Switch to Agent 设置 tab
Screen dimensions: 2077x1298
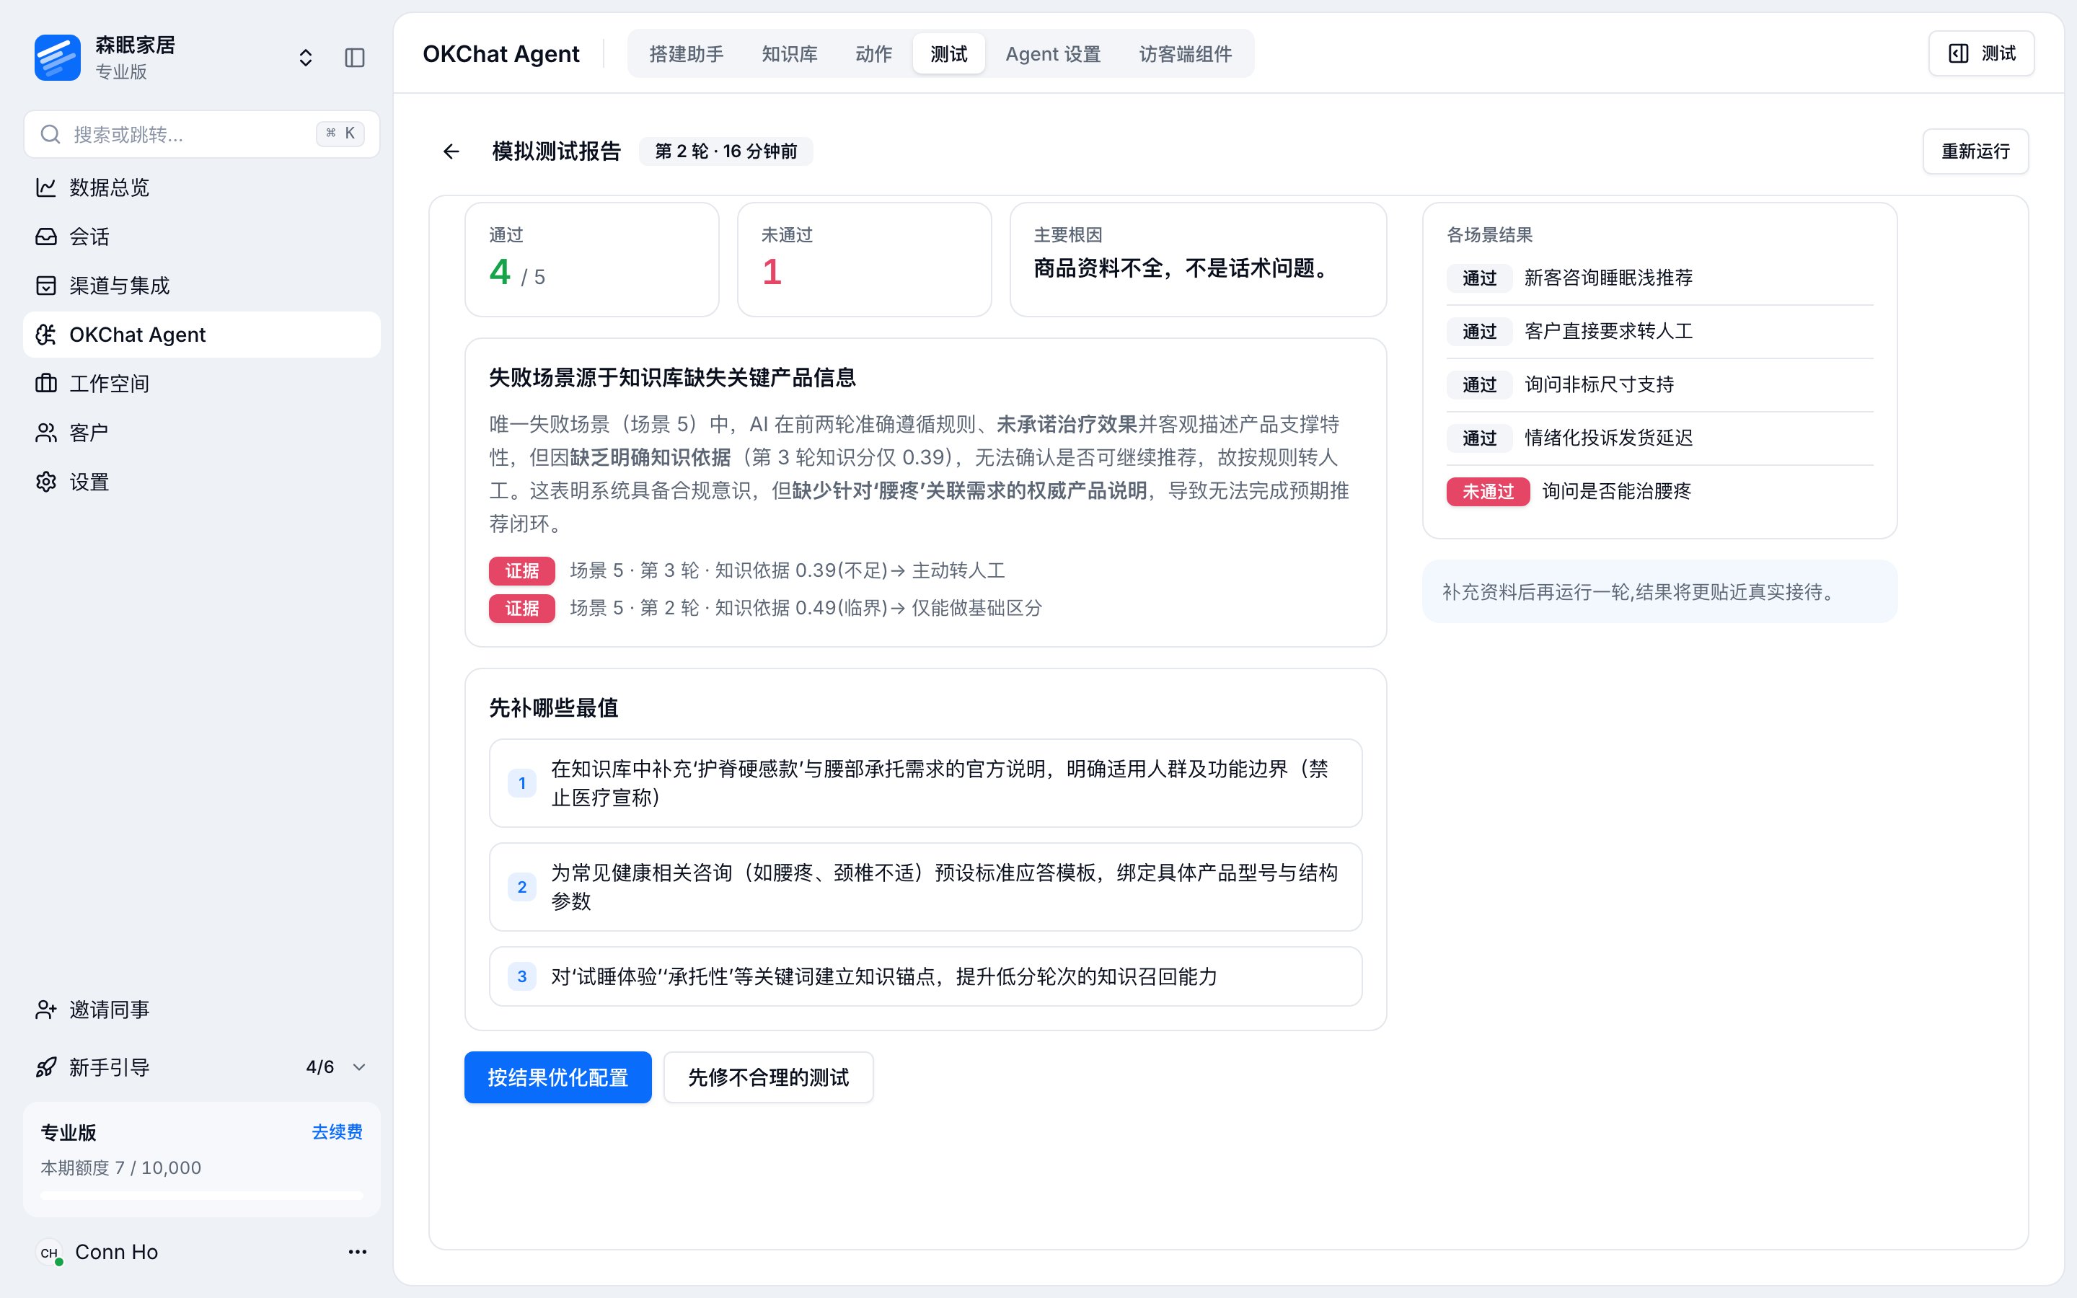(x=1053, y=54)
